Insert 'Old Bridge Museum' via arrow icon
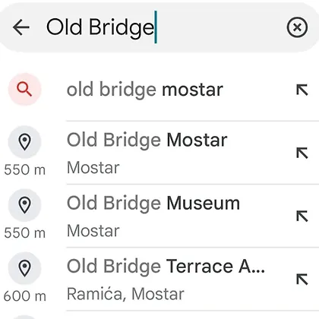 tap(302, 216)
